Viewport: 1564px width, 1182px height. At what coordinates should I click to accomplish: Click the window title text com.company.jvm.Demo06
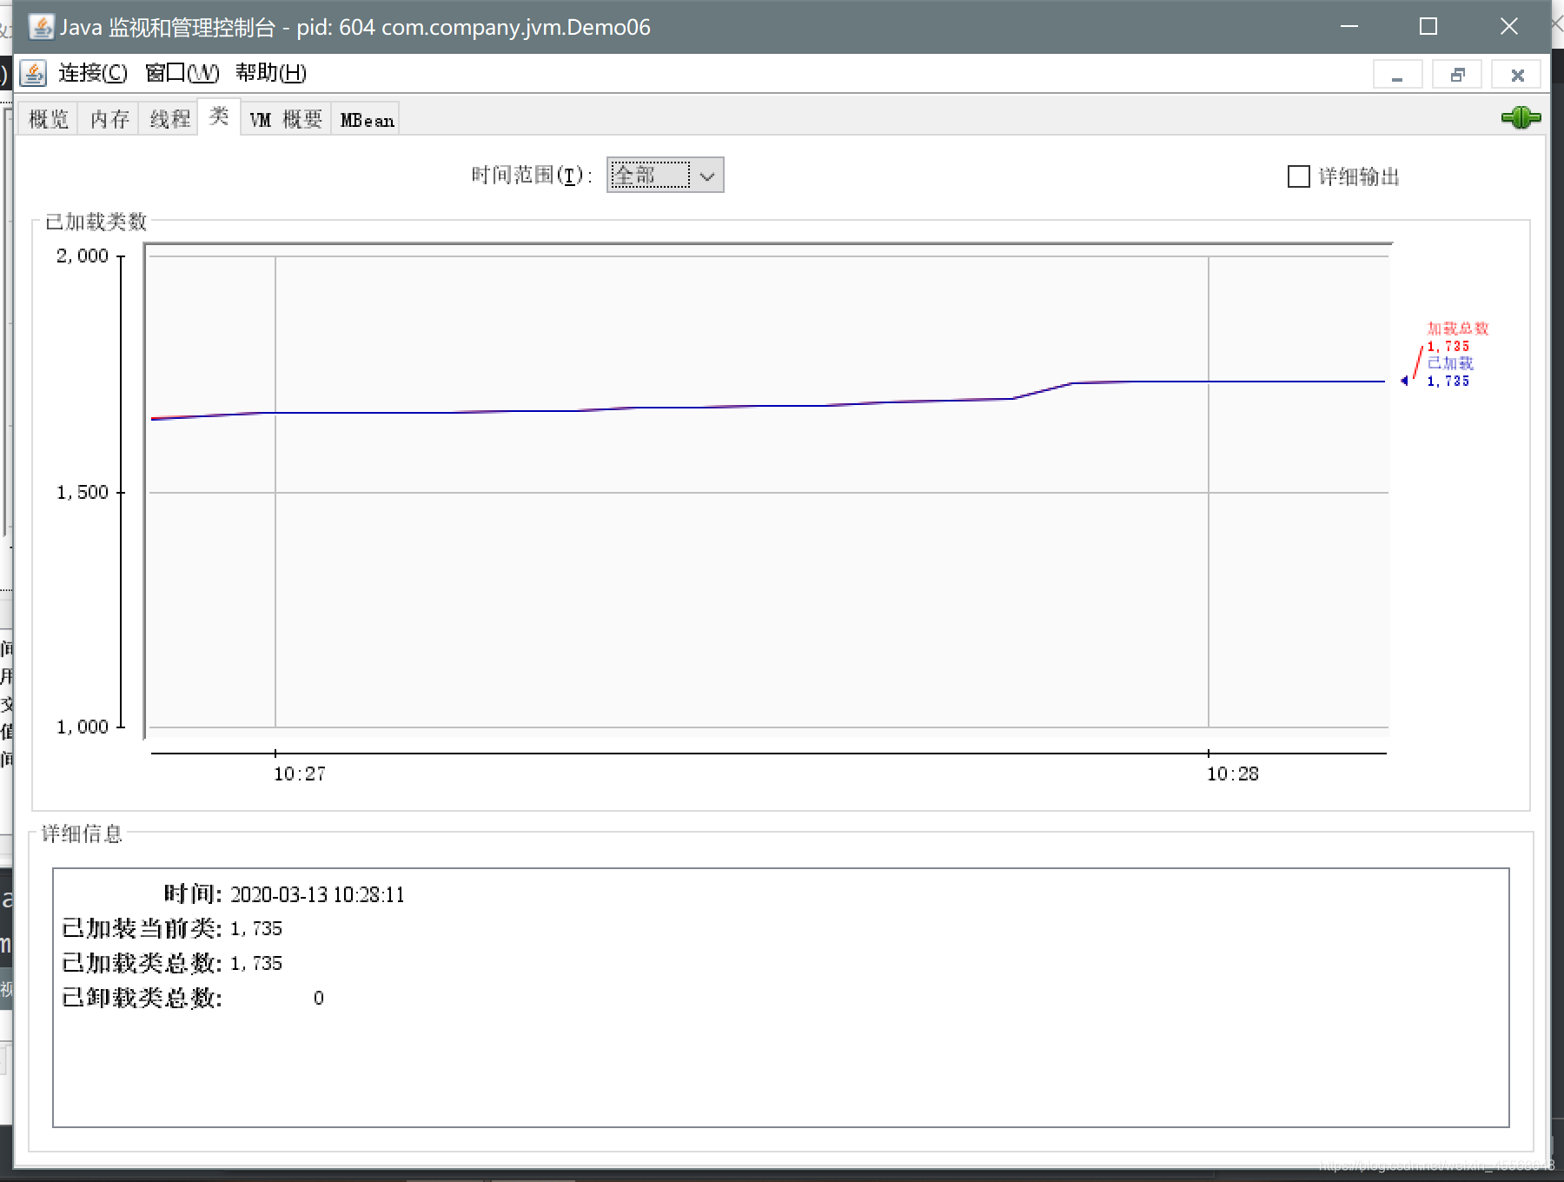click(x=516, y=27)
